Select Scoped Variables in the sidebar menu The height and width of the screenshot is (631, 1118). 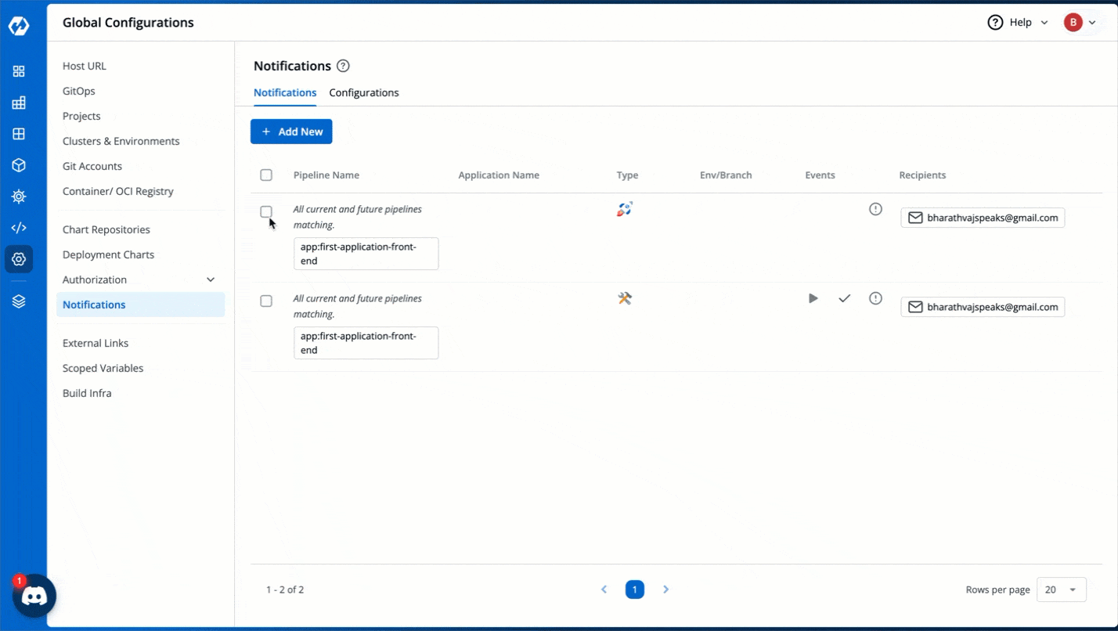pos(103,367)
